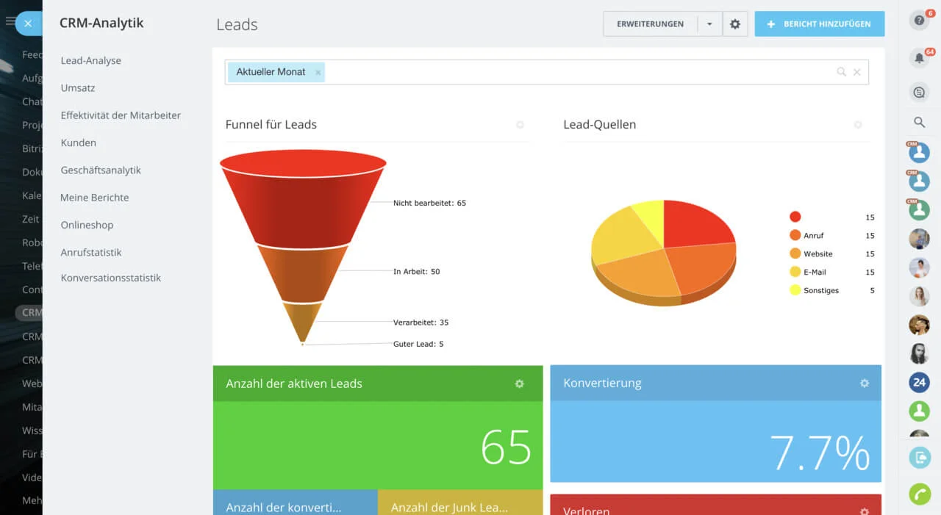Click the Anruf legend color swatch
Screen dimensions: 941x515
click(795, 235)
